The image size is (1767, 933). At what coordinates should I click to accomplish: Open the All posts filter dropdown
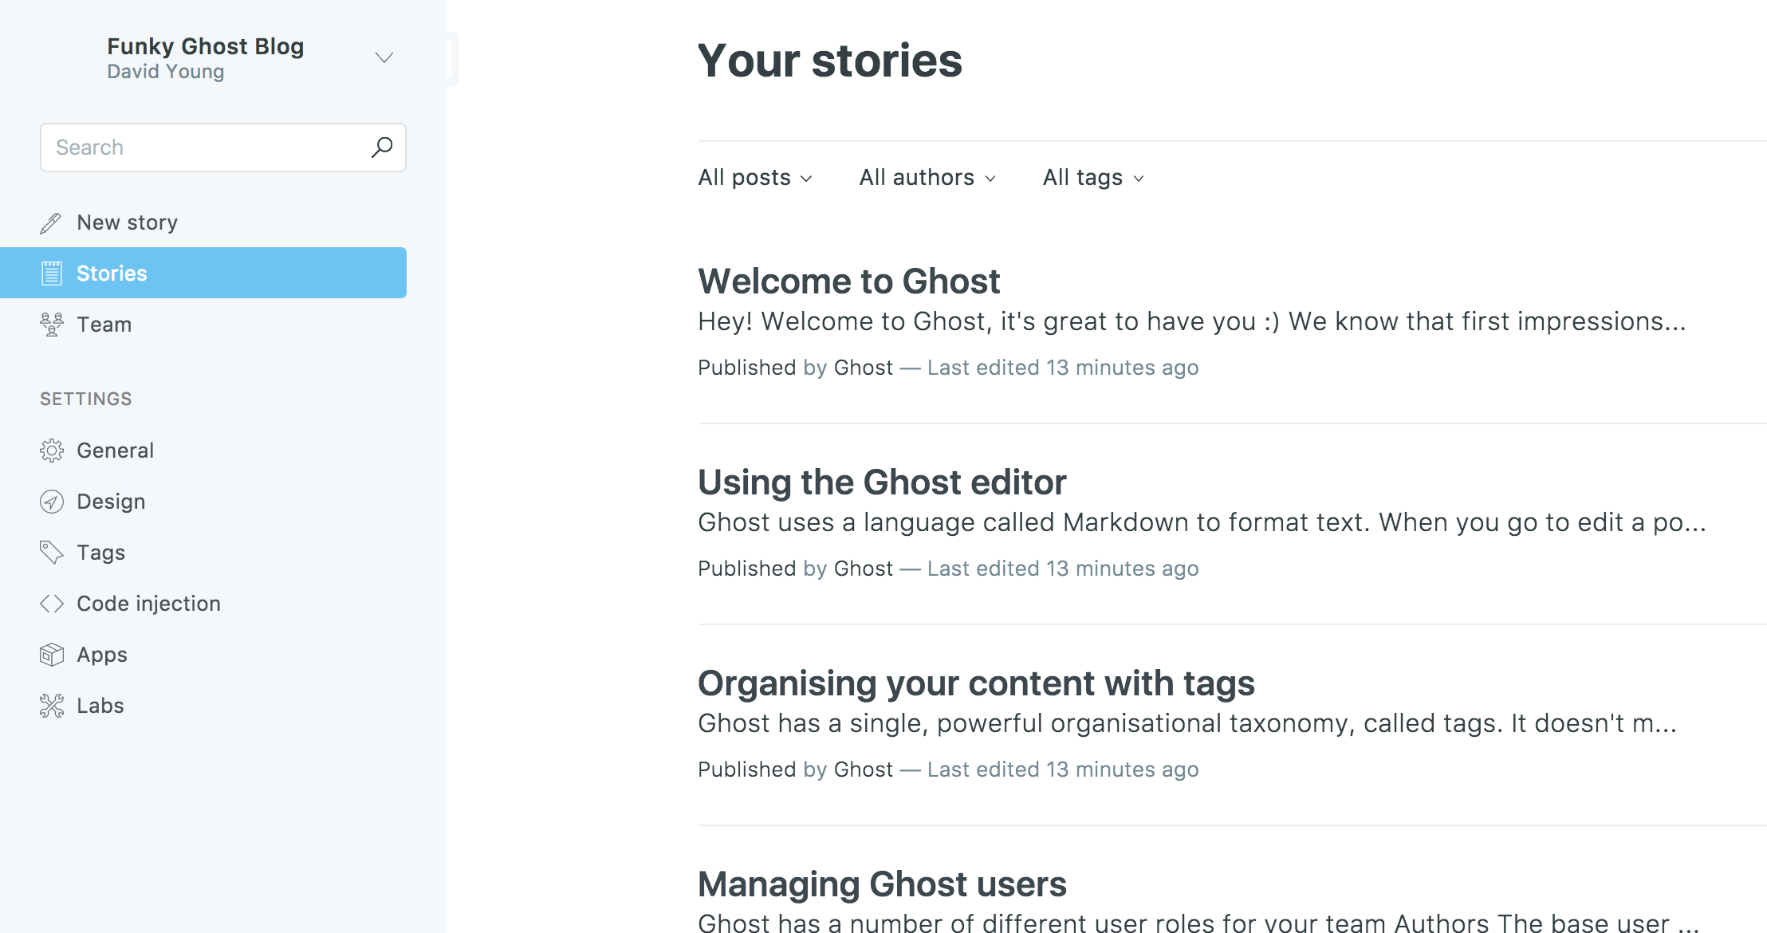754,177
